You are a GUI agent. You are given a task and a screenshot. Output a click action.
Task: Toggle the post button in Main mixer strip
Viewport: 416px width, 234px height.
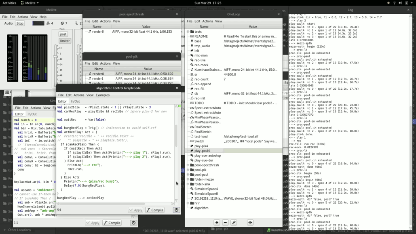pyautogui.click(x=63, y=34)
